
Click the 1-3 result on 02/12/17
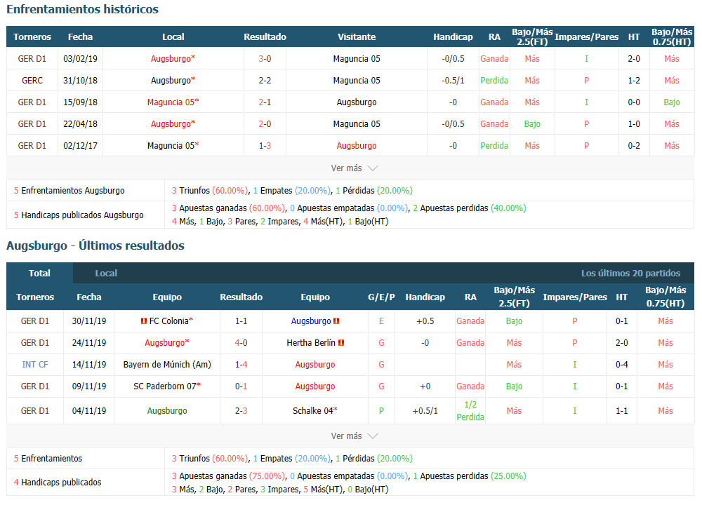265,146
